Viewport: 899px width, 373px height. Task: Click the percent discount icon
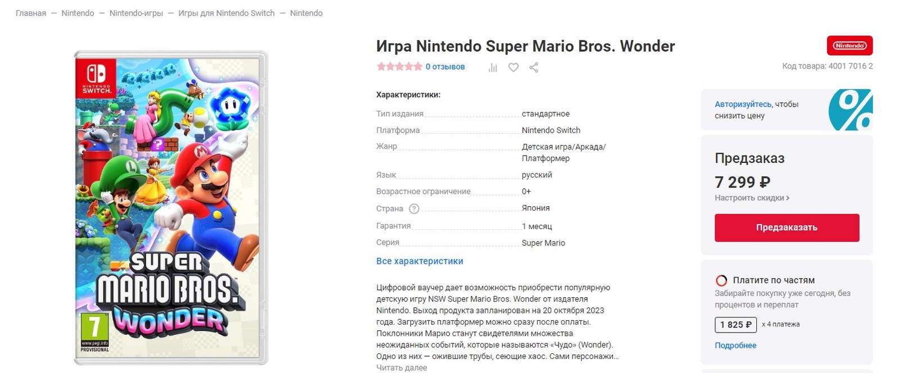tap(850, 110)
